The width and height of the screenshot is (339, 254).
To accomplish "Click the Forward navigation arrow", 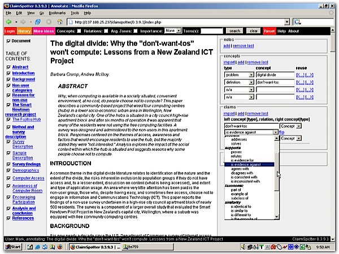I will [23, 22].
